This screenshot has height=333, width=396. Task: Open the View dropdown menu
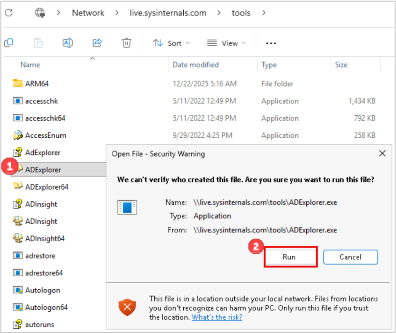point(226,43)
